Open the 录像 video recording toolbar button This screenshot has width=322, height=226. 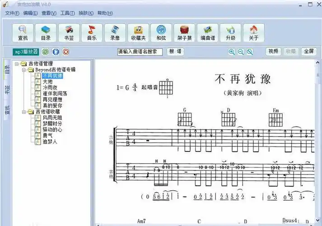[115, 33]
